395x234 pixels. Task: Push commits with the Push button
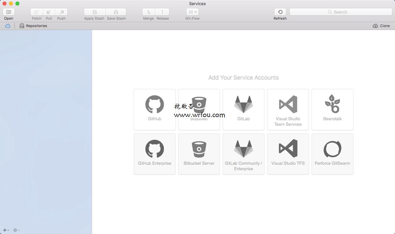pos(61,12)
